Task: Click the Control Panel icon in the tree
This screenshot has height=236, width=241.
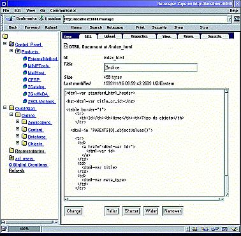Action: 11,44
